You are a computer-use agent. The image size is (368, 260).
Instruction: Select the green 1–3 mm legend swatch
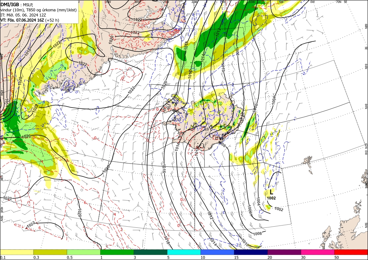pos(117,252)
